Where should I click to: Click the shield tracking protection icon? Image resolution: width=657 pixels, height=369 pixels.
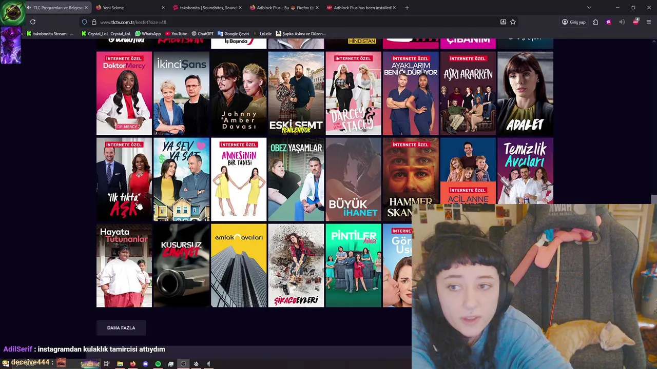(x=84, y=22)
